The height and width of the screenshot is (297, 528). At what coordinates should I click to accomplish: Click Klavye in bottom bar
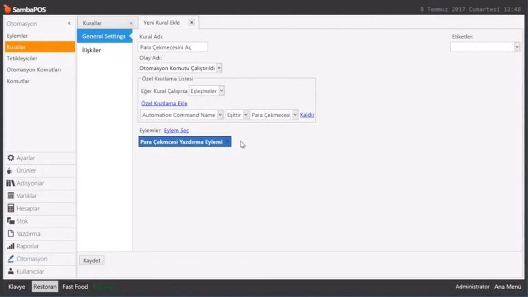pyautogui.click(x=16, y=287)
